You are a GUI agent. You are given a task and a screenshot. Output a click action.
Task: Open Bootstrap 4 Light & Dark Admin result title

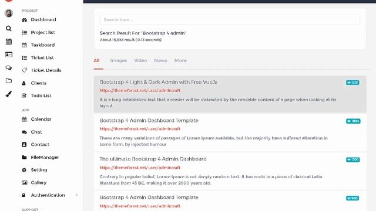(158, 82)
